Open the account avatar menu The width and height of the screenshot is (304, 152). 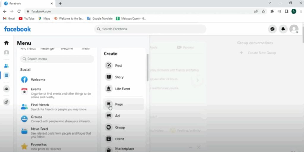point(294,29)
